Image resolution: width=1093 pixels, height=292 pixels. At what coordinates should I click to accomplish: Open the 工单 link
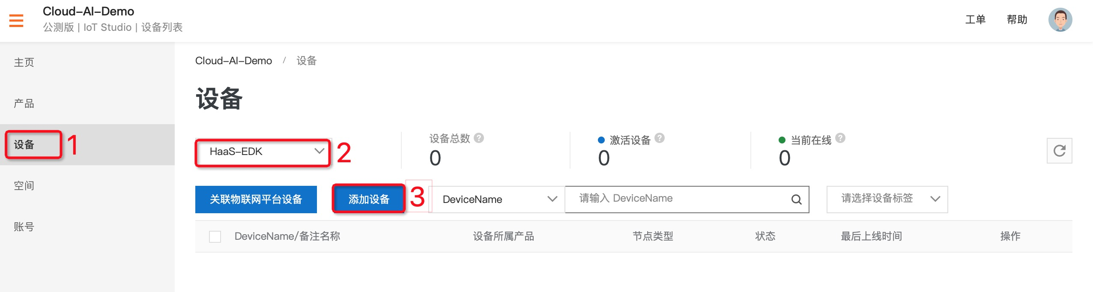point(975,20)
